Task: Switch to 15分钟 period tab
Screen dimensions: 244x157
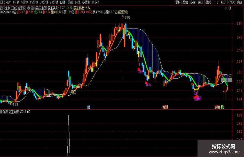Action: tap(34, 2)
